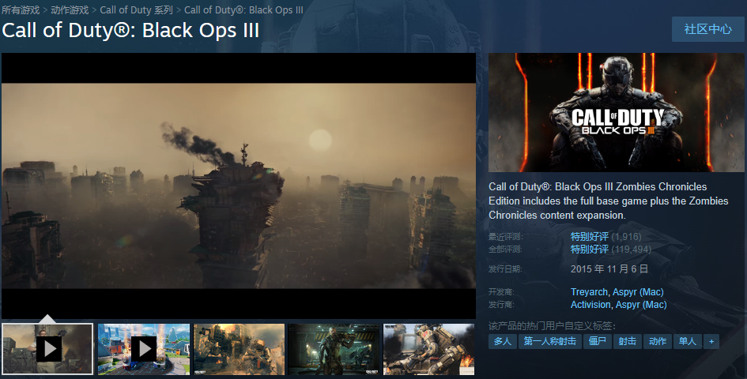This screenshot has width=747, height=379.
Task: Click the 开发商 label
Action: click(501, 292)
